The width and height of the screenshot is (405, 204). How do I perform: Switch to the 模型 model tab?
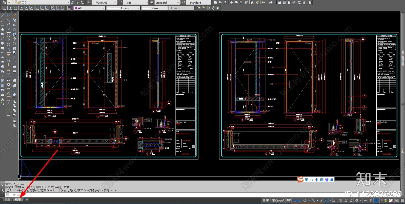tap(7, 199)
